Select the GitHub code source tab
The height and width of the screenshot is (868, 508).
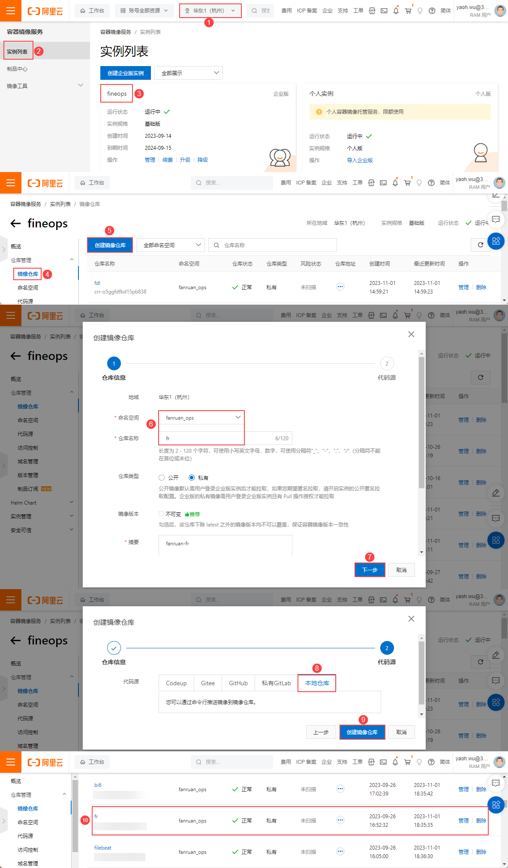coord(238,683)
